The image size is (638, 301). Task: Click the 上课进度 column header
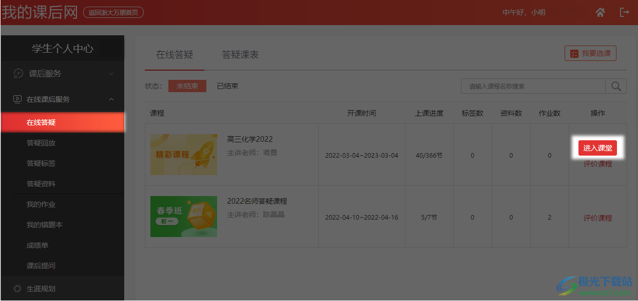pyautogui.click(x=429, y=113)
